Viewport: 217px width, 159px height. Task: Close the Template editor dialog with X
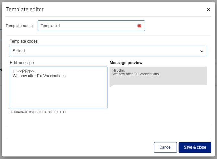click(x=208, y=10)
